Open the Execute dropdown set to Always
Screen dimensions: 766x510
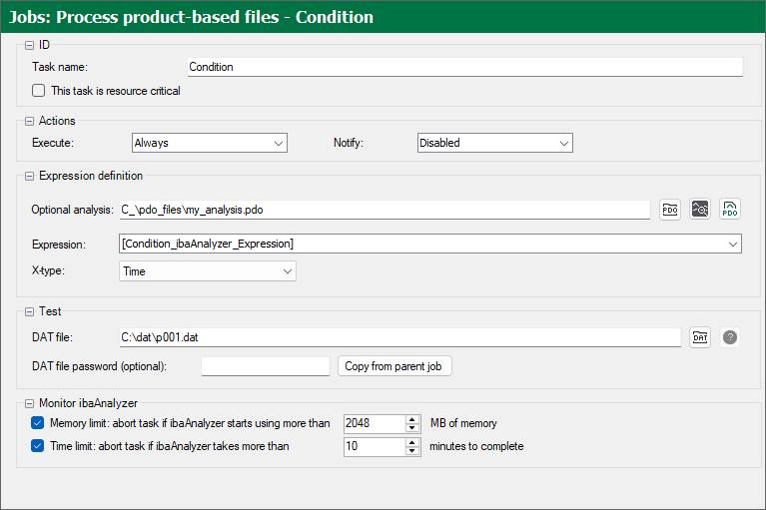(x=210, y=143)
